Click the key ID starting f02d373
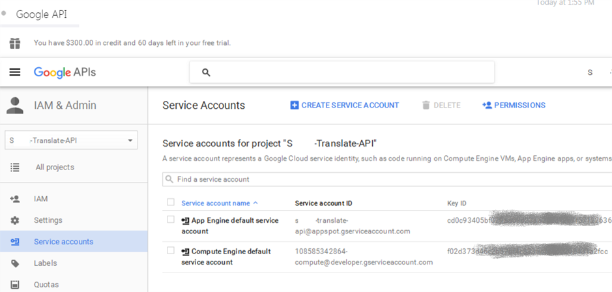This screenshot has height=292, width=612. click(x=528, y=252)
